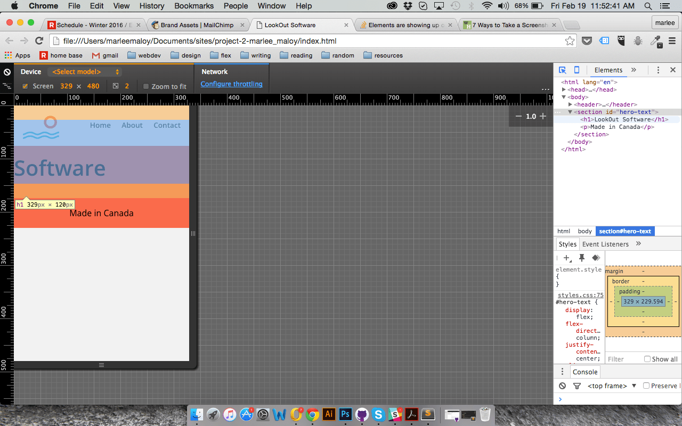The height and width of the screenshot is (426, 682).
Task: Zoom in with the plus icon
Action: pos(543,116)
